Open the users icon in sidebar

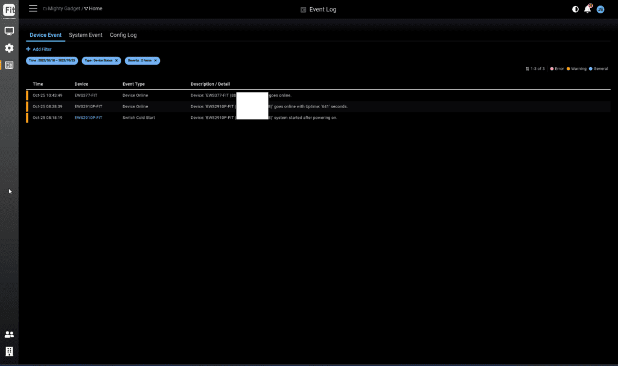tap(9, 335)
